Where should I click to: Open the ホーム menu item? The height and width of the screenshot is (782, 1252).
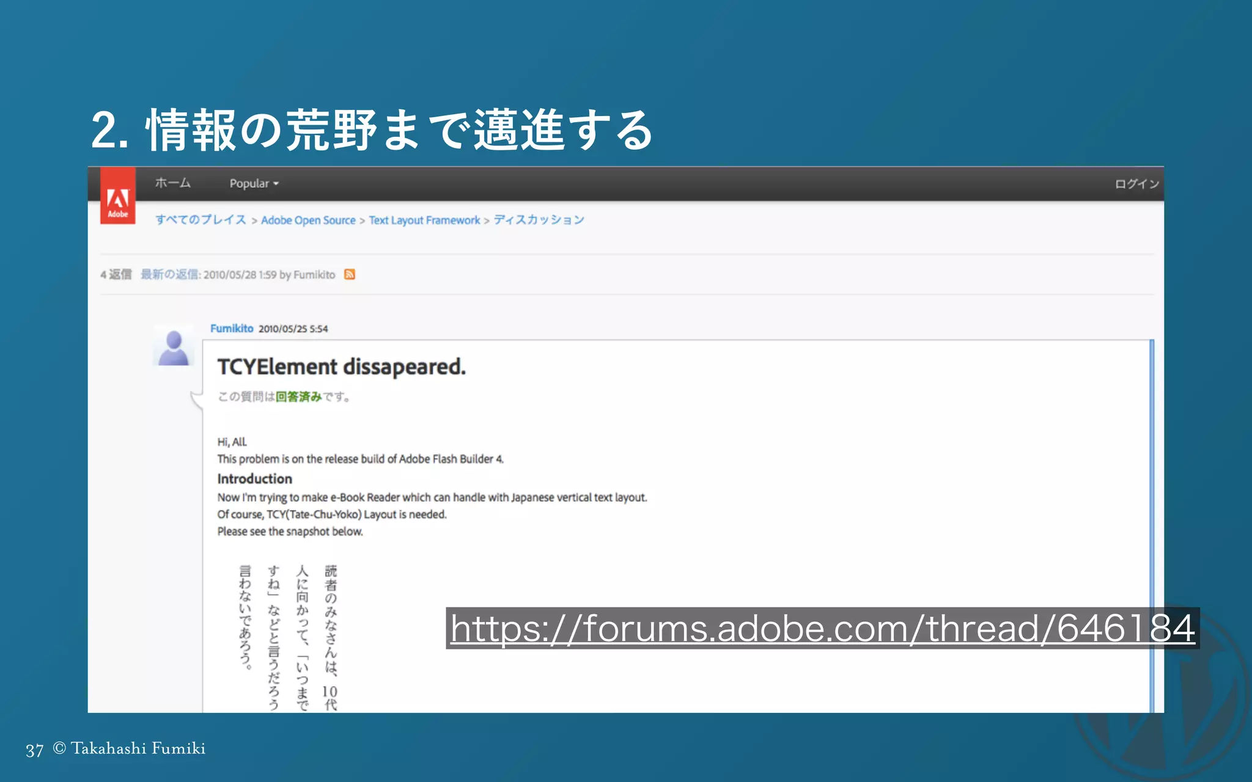pos(172,183)
